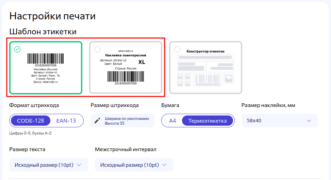Click the Наклейка обычная template thumbnail
331x180 pixels.
[46, 68]
